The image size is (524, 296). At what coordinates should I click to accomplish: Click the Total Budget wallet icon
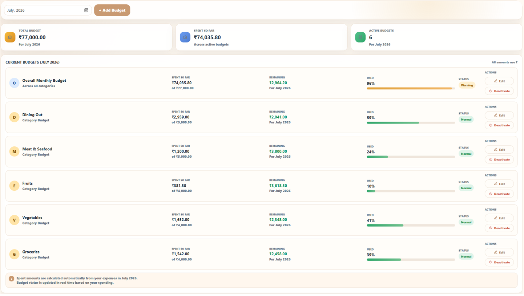(10, 37)
